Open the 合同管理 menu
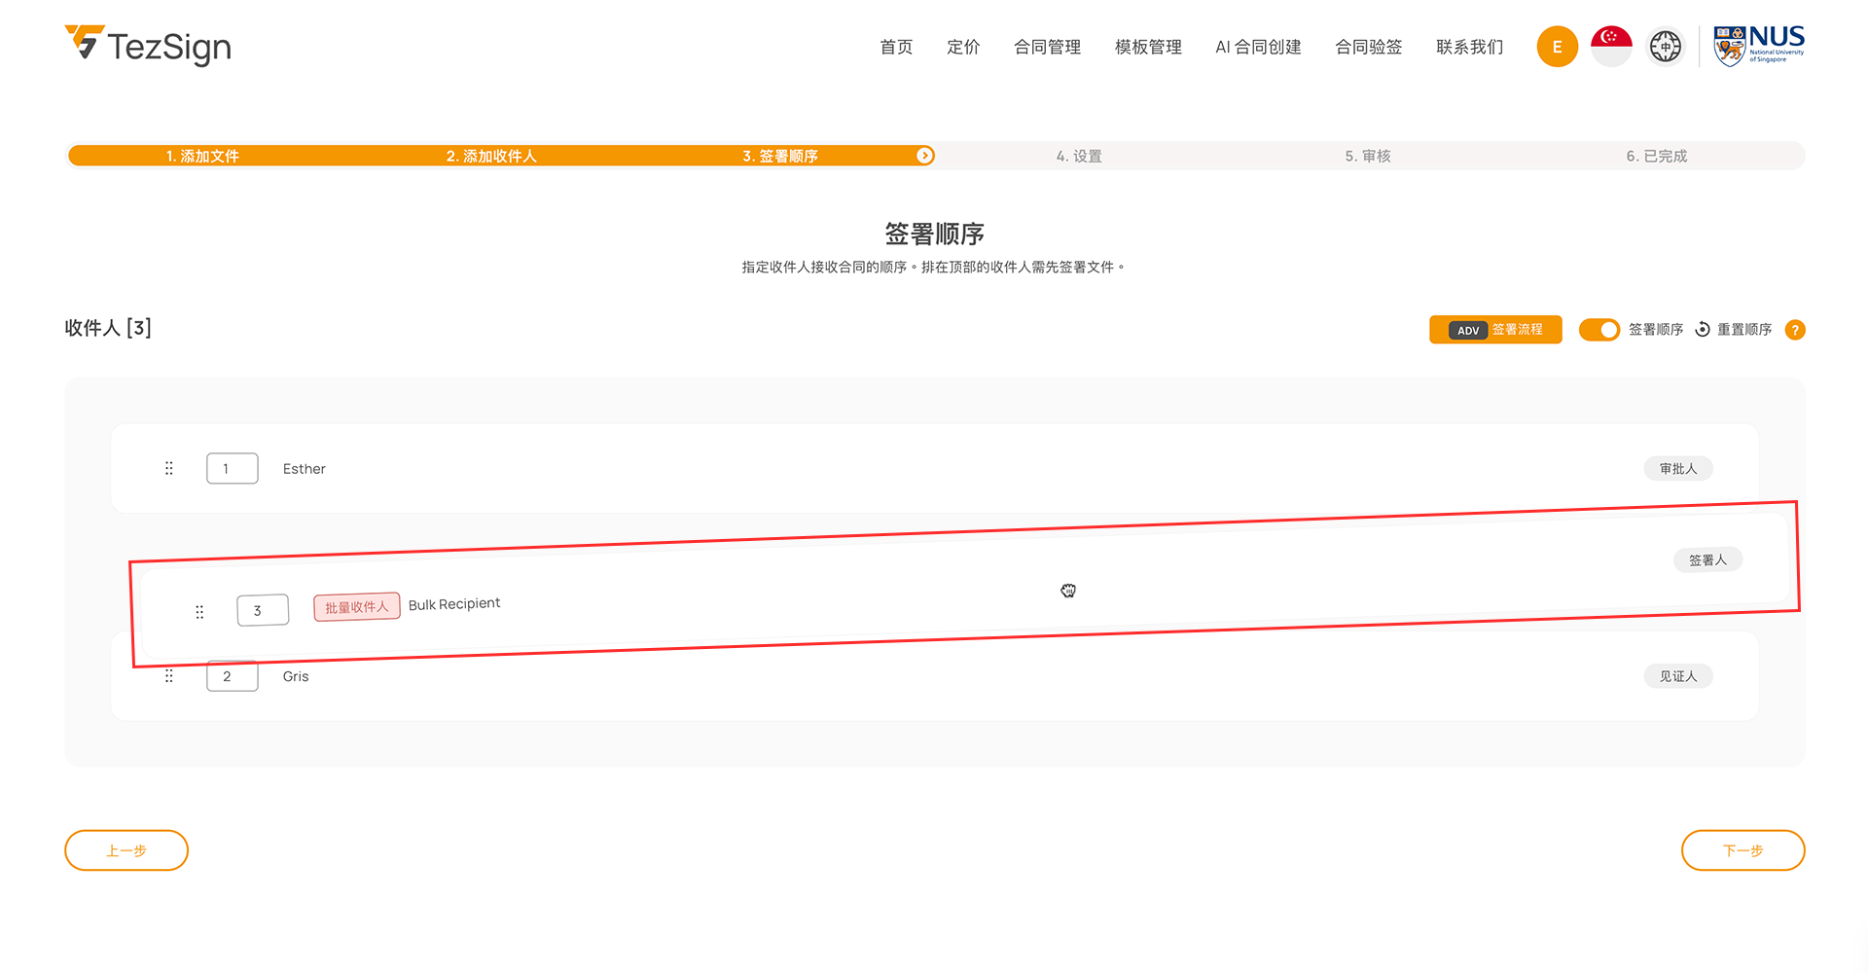Screen dimensions: 1868x973 click(1047, 47)
